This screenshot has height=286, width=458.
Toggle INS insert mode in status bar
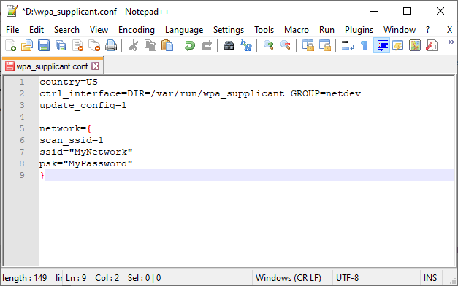[430, 277]
